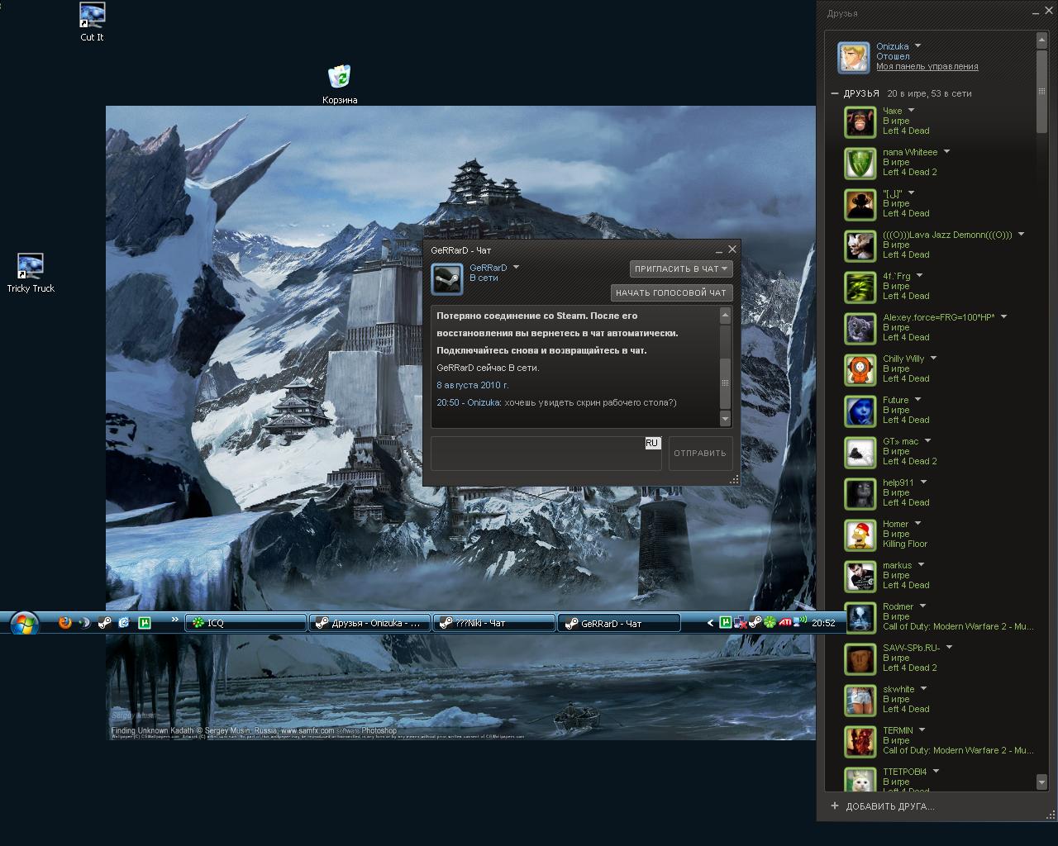Switch to the ICQ taskbar window
The width and height of the screenshot is (1058, 846).
(245, 623)
